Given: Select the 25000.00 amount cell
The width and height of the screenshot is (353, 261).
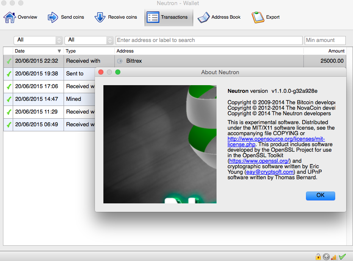Looking at the screenshot, I should pos(325,61).
